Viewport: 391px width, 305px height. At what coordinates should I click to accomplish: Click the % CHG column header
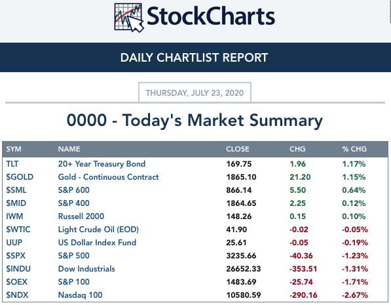coord(354,149)
